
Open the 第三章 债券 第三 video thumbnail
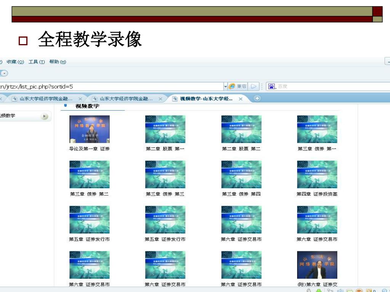165,174
